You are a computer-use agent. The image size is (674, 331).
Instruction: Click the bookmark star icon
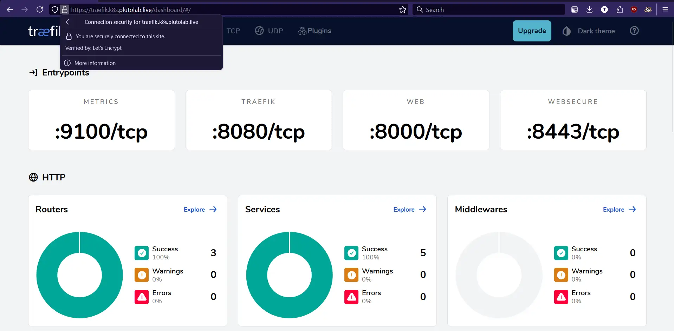coord(403,9)
